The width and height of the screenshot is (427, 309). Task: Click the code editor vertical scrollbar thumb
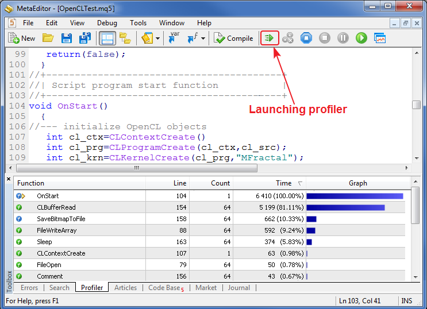click(416, 105)
